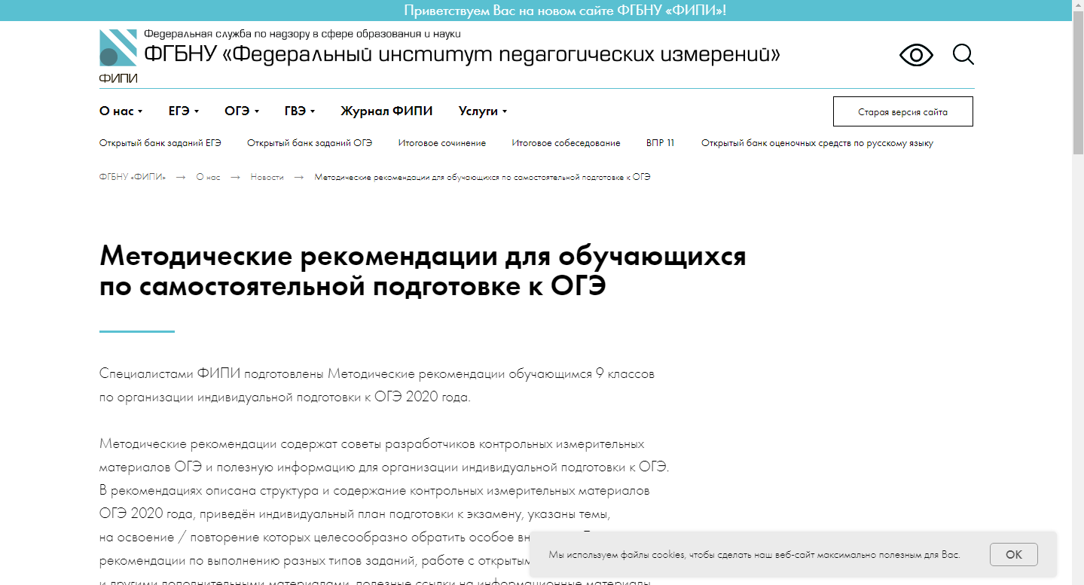Viewport: 1084px width, 585px height.
Task: Open the «Услуги» menu
Action: click(x=482, y=111)
